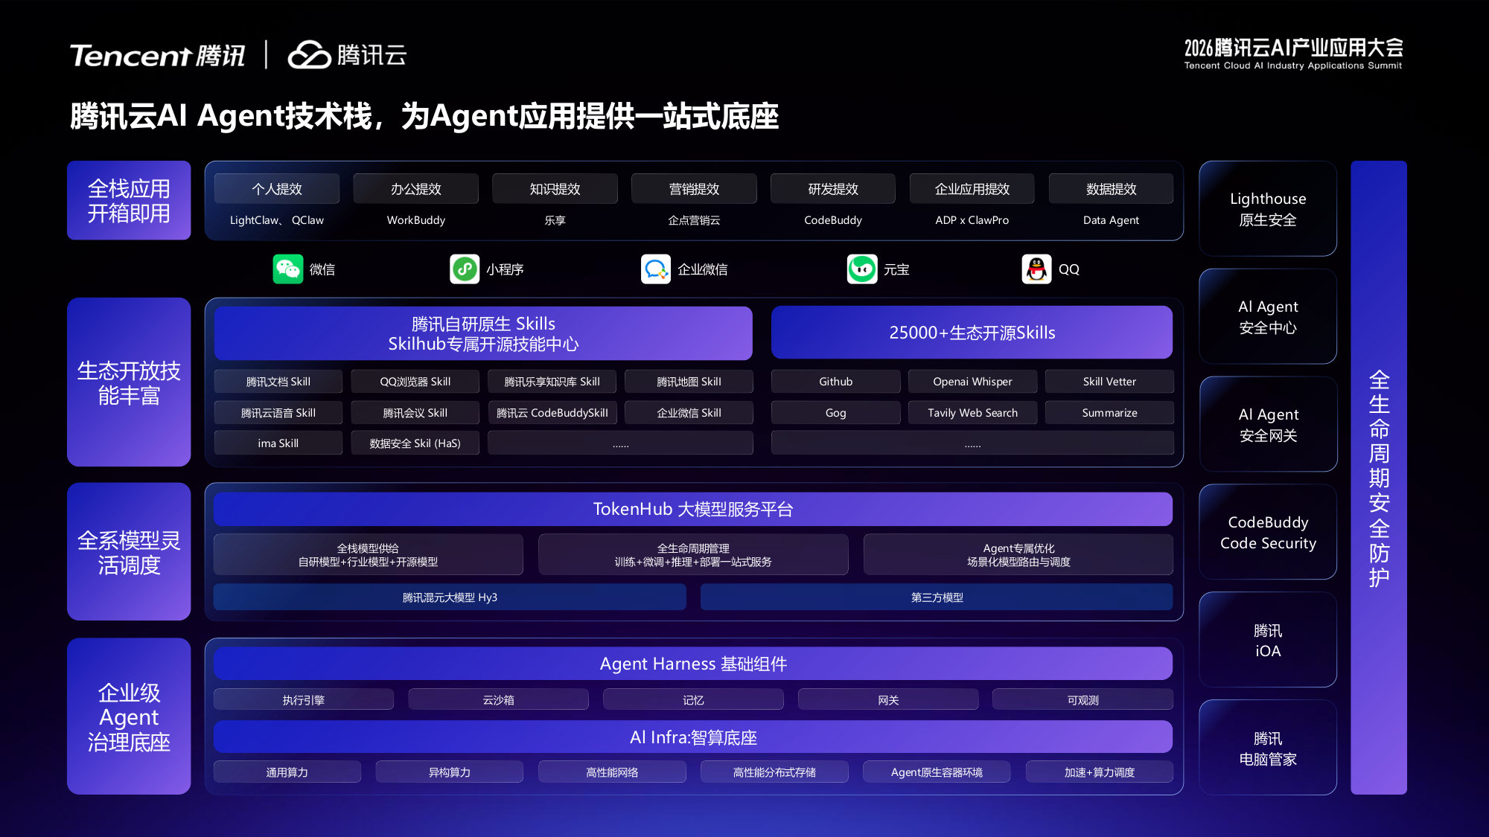
Task: Select 数据安全 Skil (HaS)
Action: (415, 443)
